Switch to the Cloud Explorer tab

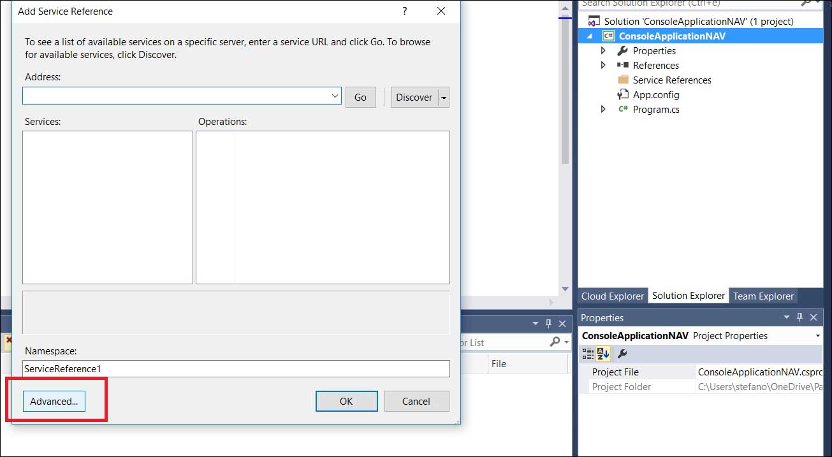tap(613, 296)
